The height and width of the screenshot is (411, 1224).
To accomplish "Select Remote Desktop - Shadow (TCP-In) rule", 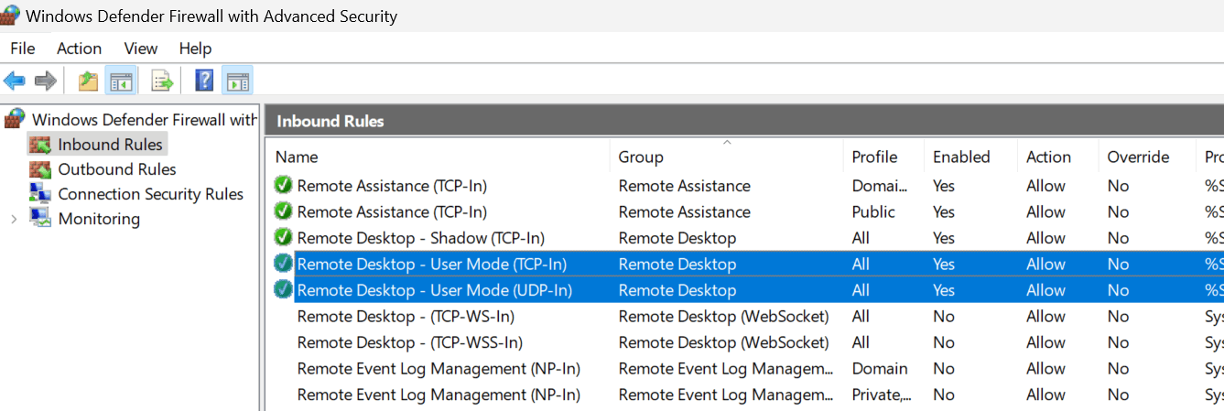I will (421, 238).
